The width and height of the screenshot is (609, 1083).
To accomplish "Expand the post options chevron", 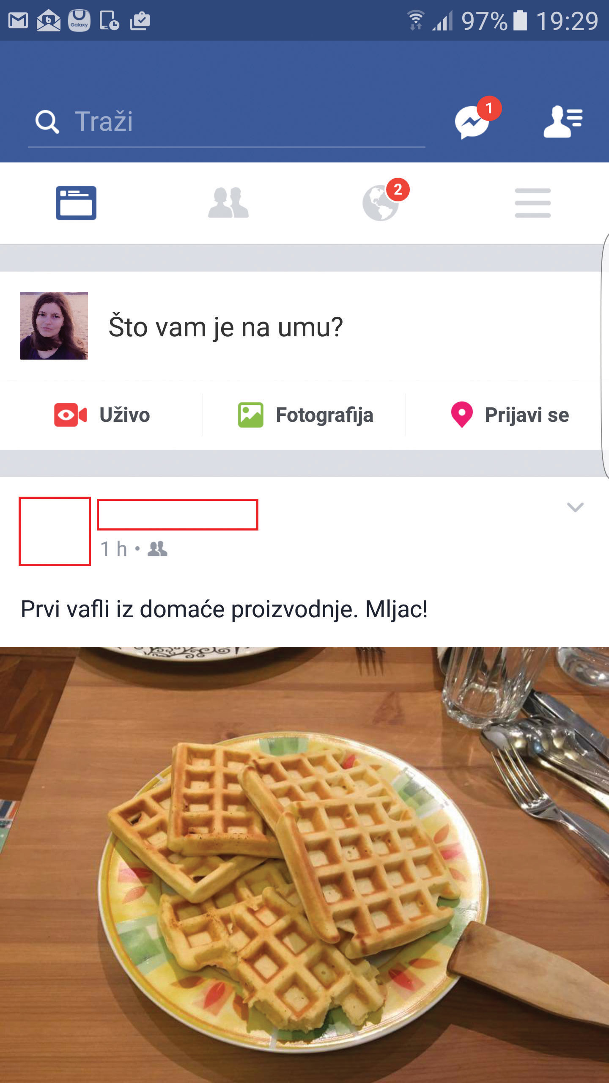I will point(575,507).
